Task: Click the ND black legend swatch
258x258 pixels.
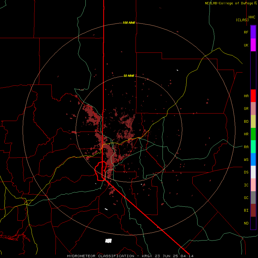Action: [x=253, y=223]
